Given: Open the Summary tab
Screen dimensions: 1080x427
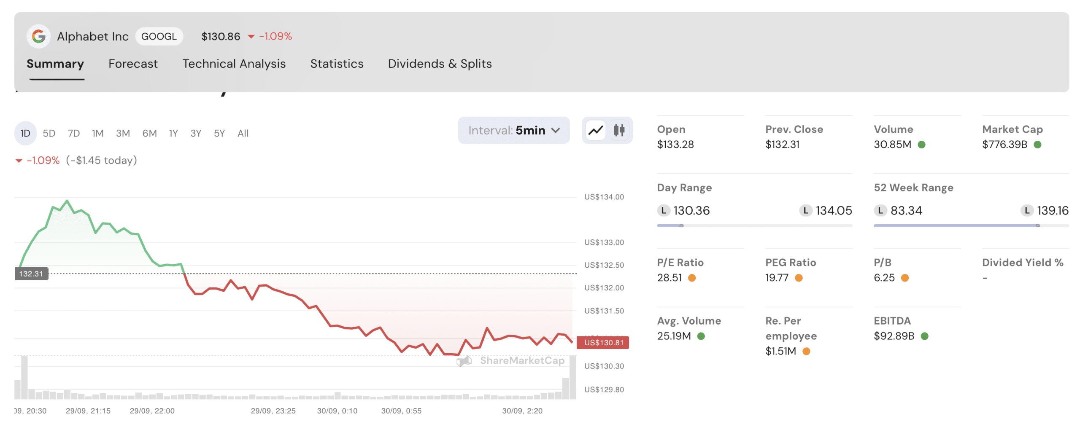Looking at the screenshot, I should tap(55, 64).
